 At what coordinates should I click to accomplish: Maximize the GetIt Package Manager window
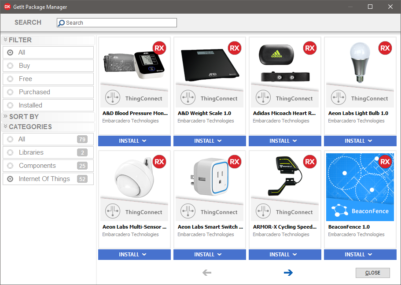click(x=370, y=7)
